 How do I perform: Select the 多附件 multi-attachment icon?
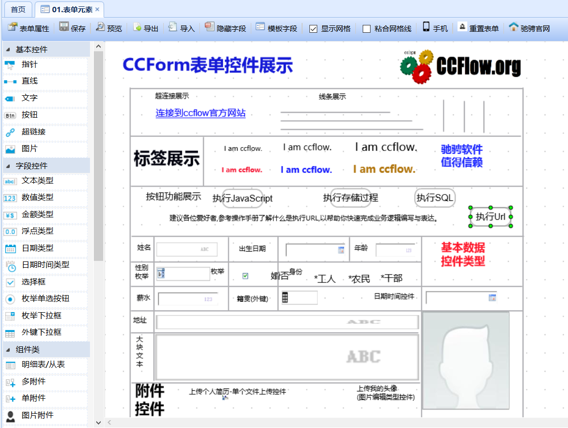(10, 382)
